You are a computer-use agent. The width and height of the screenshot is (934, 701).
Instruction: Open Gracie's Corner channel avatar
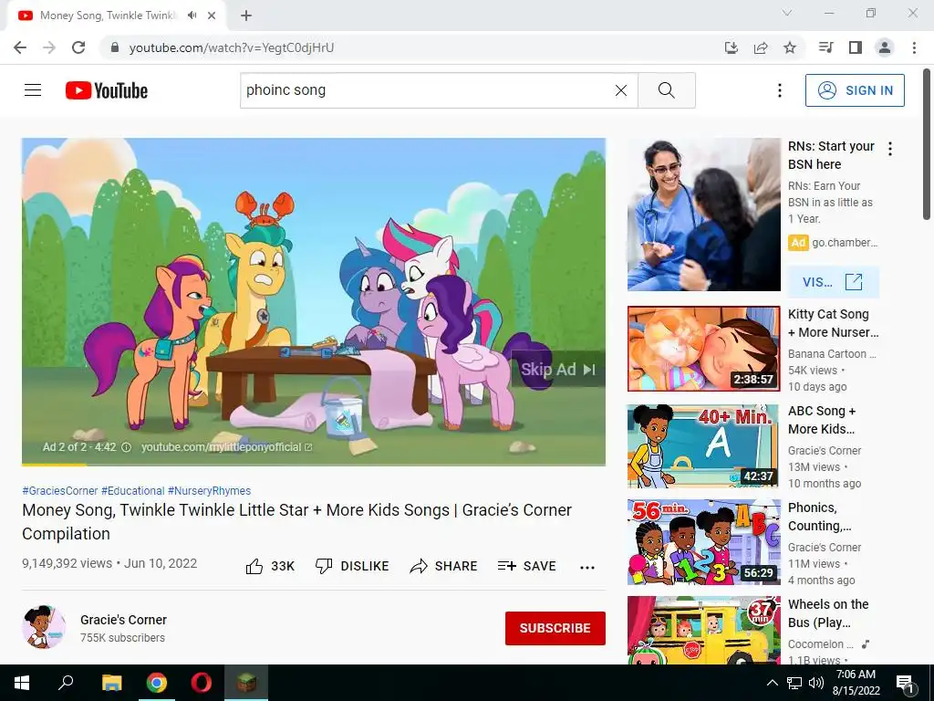pyautogui.click(x=44, y=628)
